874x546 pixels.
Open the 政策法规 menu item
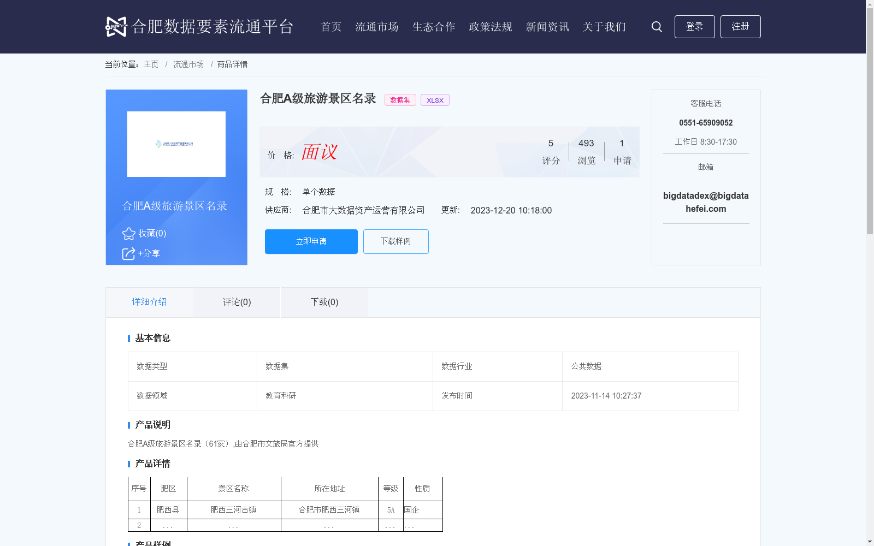point(490,26)
